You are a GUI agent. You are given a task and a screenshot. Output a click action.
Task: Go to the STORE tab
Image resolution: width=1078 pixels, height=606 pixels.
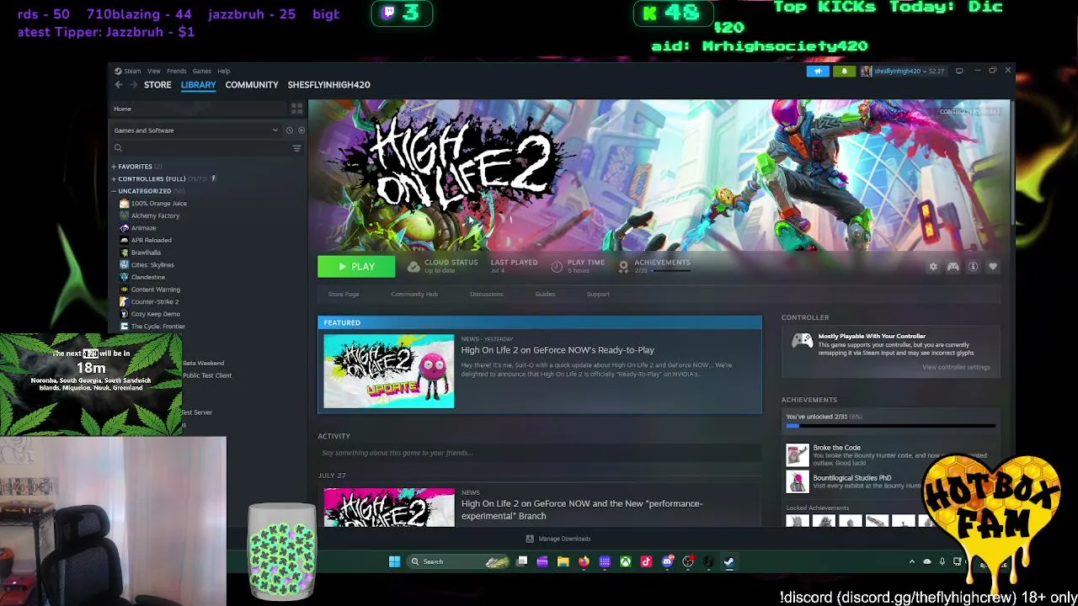pos(157,85)
